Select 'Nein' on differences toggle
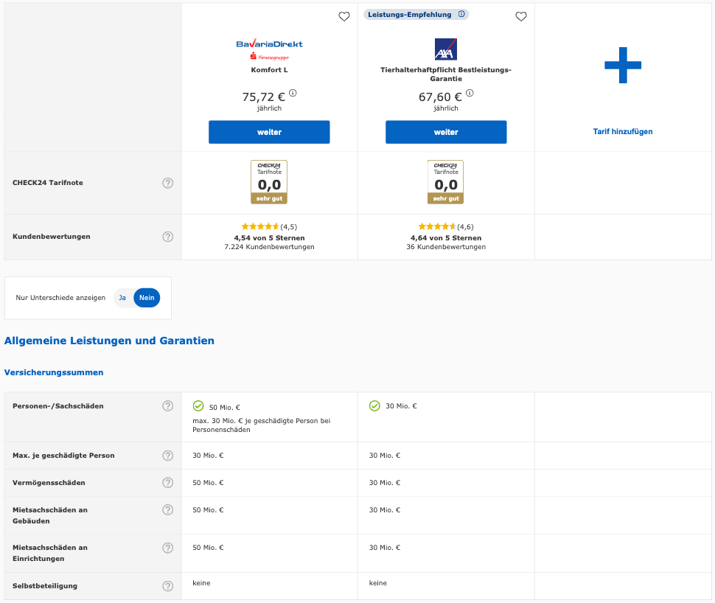The height and width of the screenshot is (603, 715). (x=147, y=298)
